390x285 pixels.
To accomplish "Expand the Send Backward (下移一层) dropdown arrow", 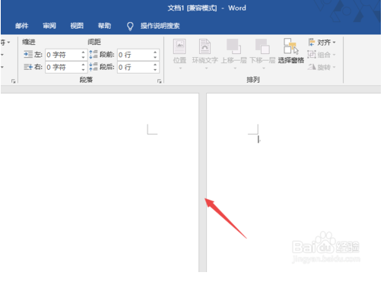I will pyautogui.click(x=264, y=68).
